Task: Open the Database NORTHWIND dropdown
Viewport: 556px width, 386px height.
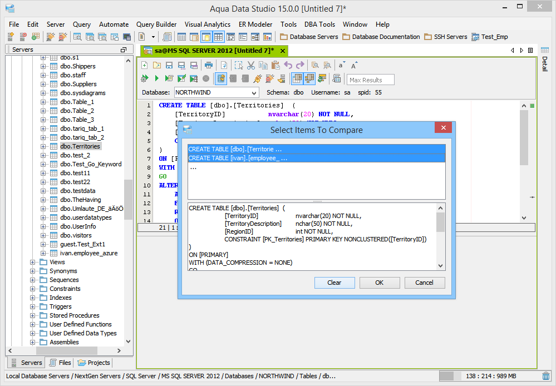Action: [x=254, y=93]
